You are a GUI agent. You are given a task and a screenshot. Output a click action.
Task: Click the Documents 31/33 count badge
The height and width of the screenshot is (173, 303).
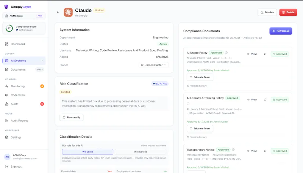point(40,69)
